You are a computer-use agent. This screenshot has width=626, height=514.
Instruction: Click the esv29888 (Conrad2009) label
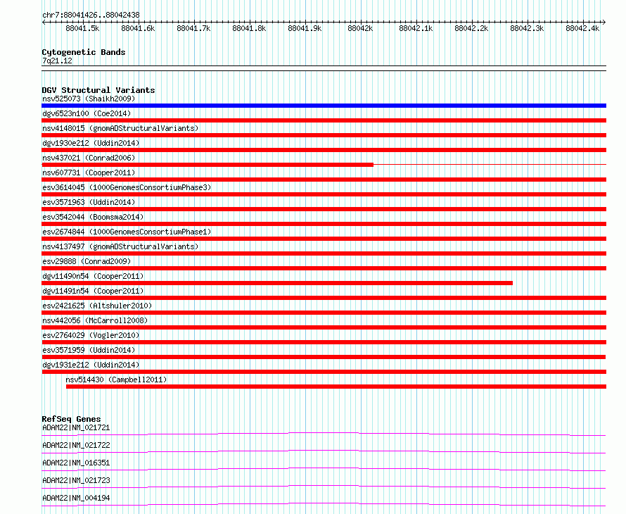87,261
